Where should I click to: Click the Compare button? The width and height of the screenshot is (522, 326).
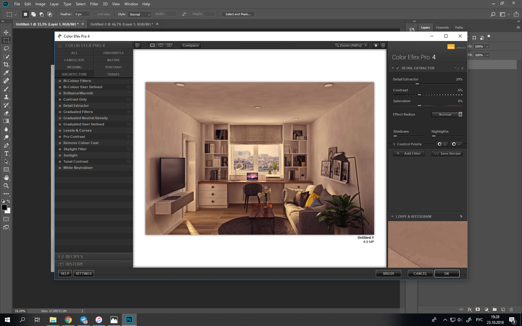tap(190, 45)
